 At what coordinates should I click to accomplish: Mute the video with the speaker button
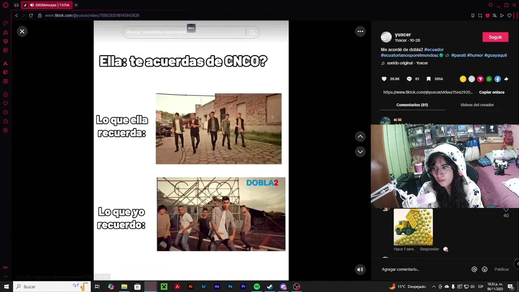click(360, 269)
